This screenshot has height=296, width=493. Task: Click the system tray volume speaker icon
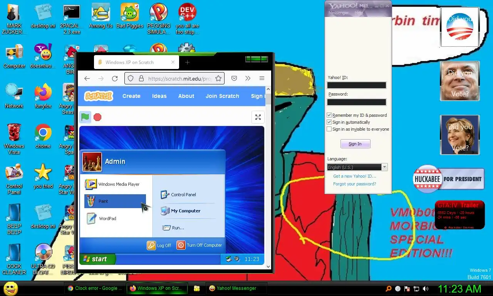click(426, 288)
